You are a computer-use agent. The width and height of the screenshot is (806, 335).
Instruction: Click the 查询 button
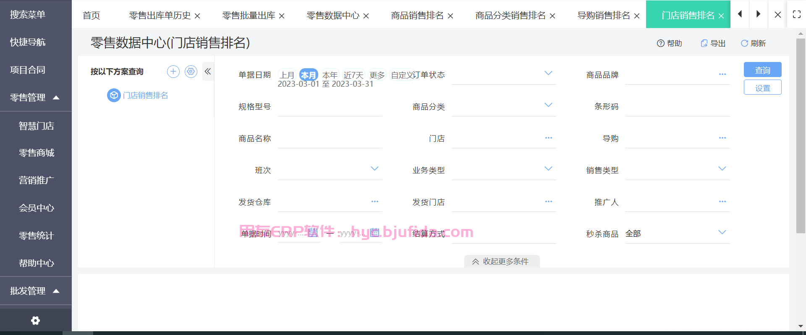763,70
